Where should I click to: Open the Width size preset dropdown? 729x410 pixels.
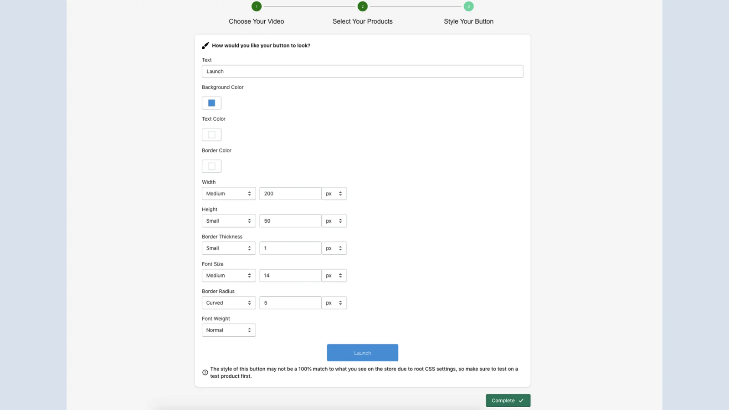(x=228, y=194)
